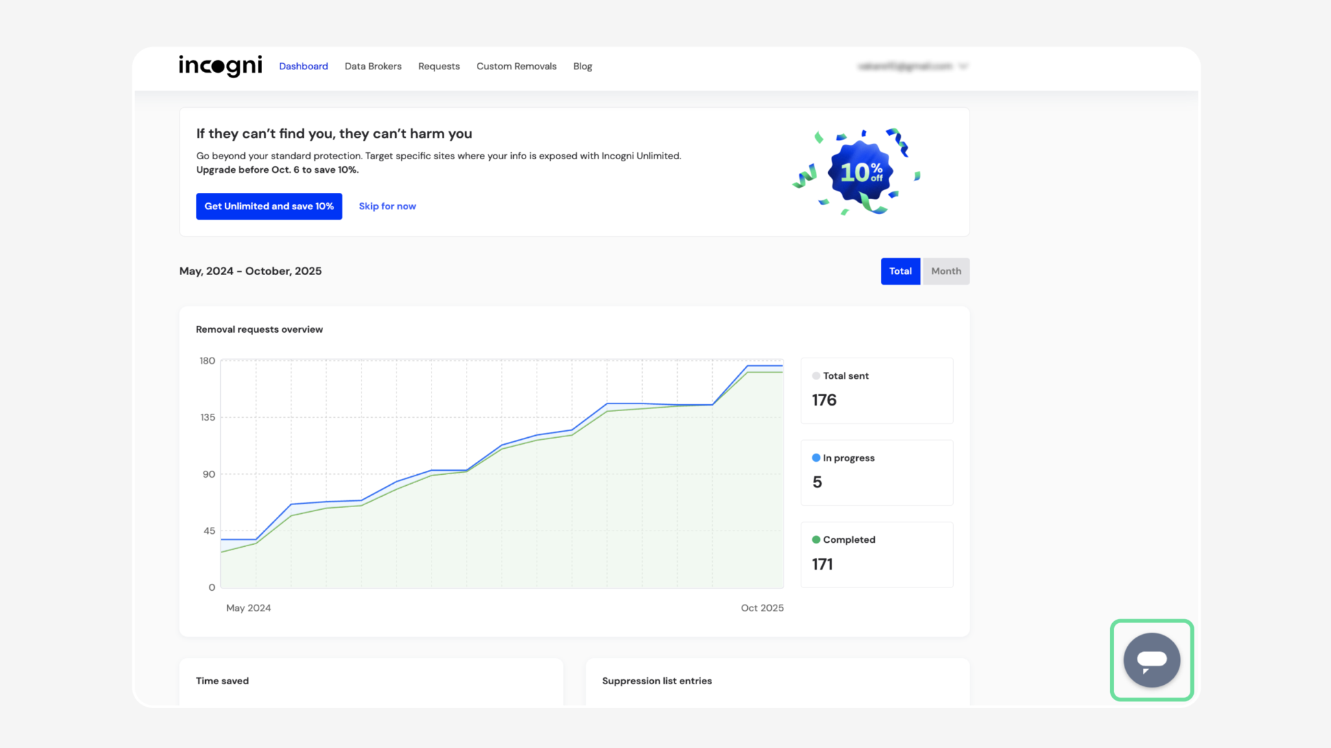The height and width of the screenshot is (748, 1331).
Task: Go to the Requests page
Action: (438, 66)
